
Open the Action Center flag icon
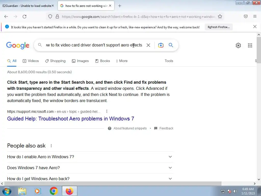pos(229,191)
